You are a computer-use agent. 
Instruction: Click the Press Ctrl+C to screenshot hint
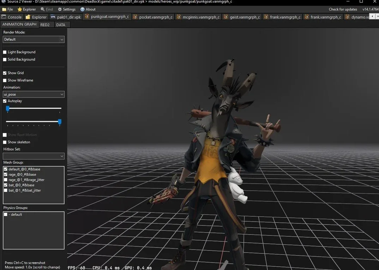pos(25,263)
